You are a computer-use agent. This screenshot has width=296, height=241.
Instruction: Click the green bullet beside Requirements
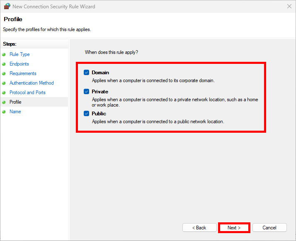tap(4, 73)
